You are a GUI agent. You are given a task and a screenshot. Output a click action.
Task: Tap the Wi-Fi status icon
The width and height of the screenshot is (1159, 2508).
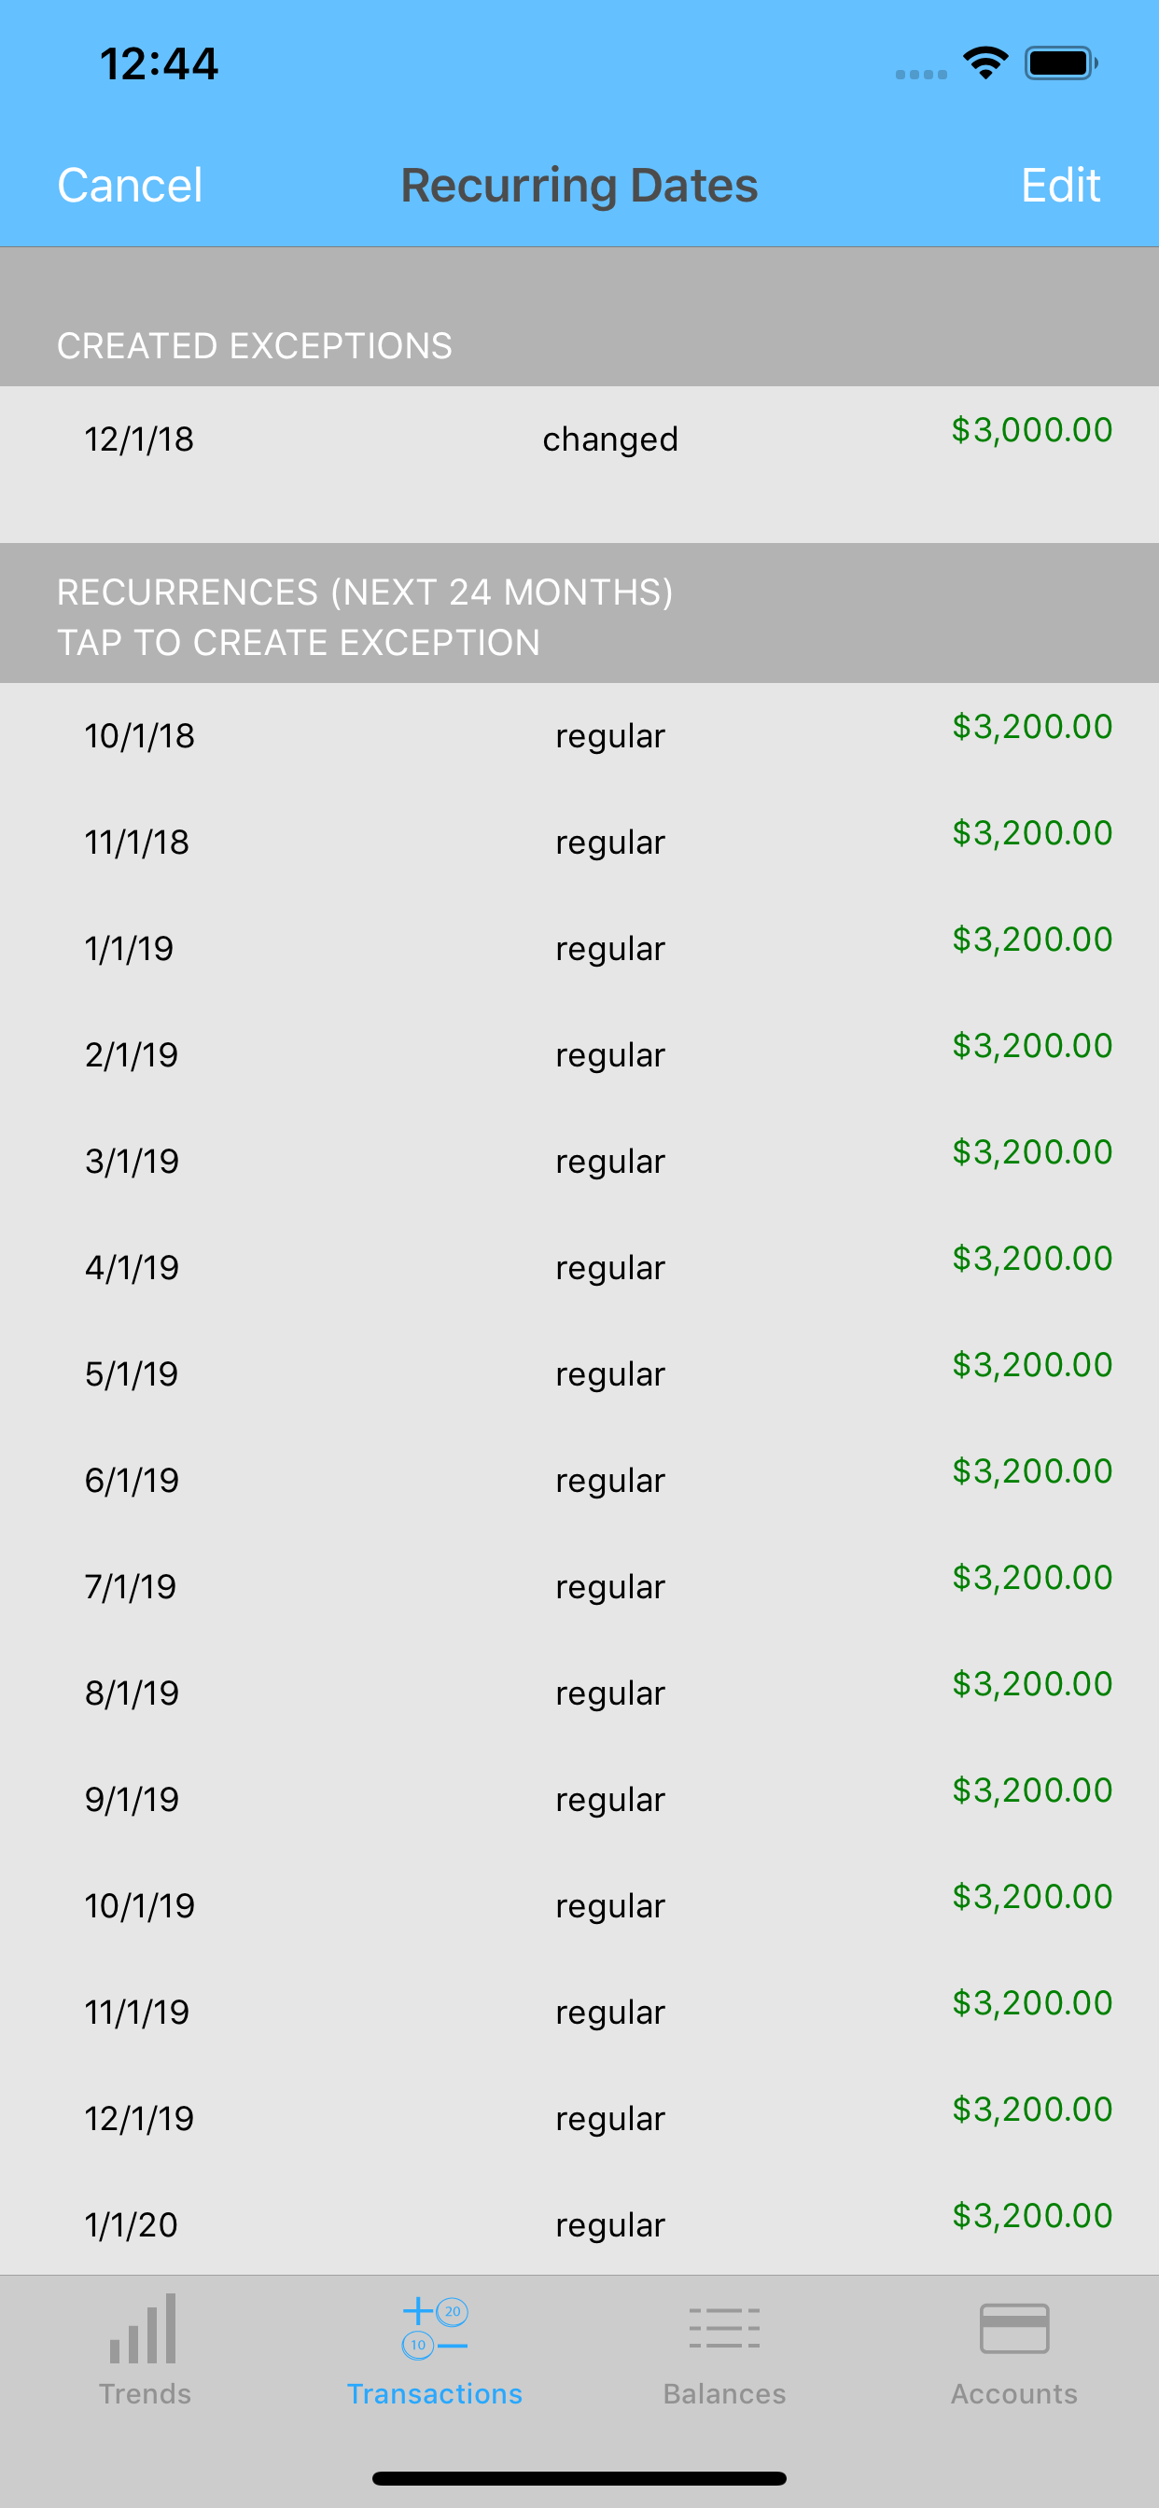click(x=985, y=63)
